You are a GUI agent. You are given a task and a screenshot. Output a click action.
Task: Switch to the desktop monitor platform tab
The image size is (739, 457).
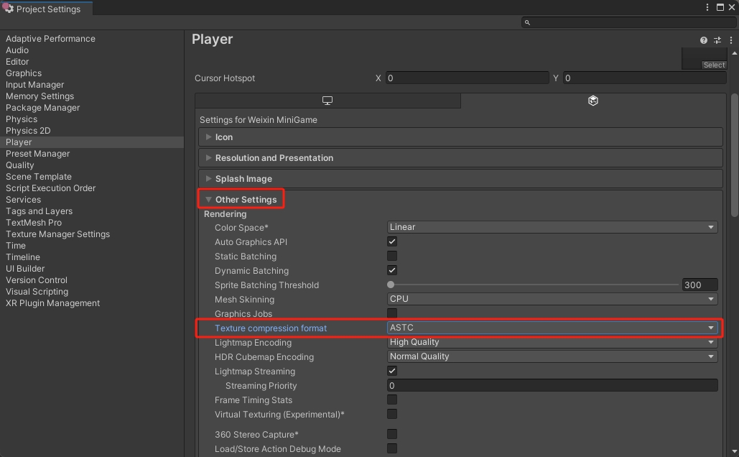327,101
